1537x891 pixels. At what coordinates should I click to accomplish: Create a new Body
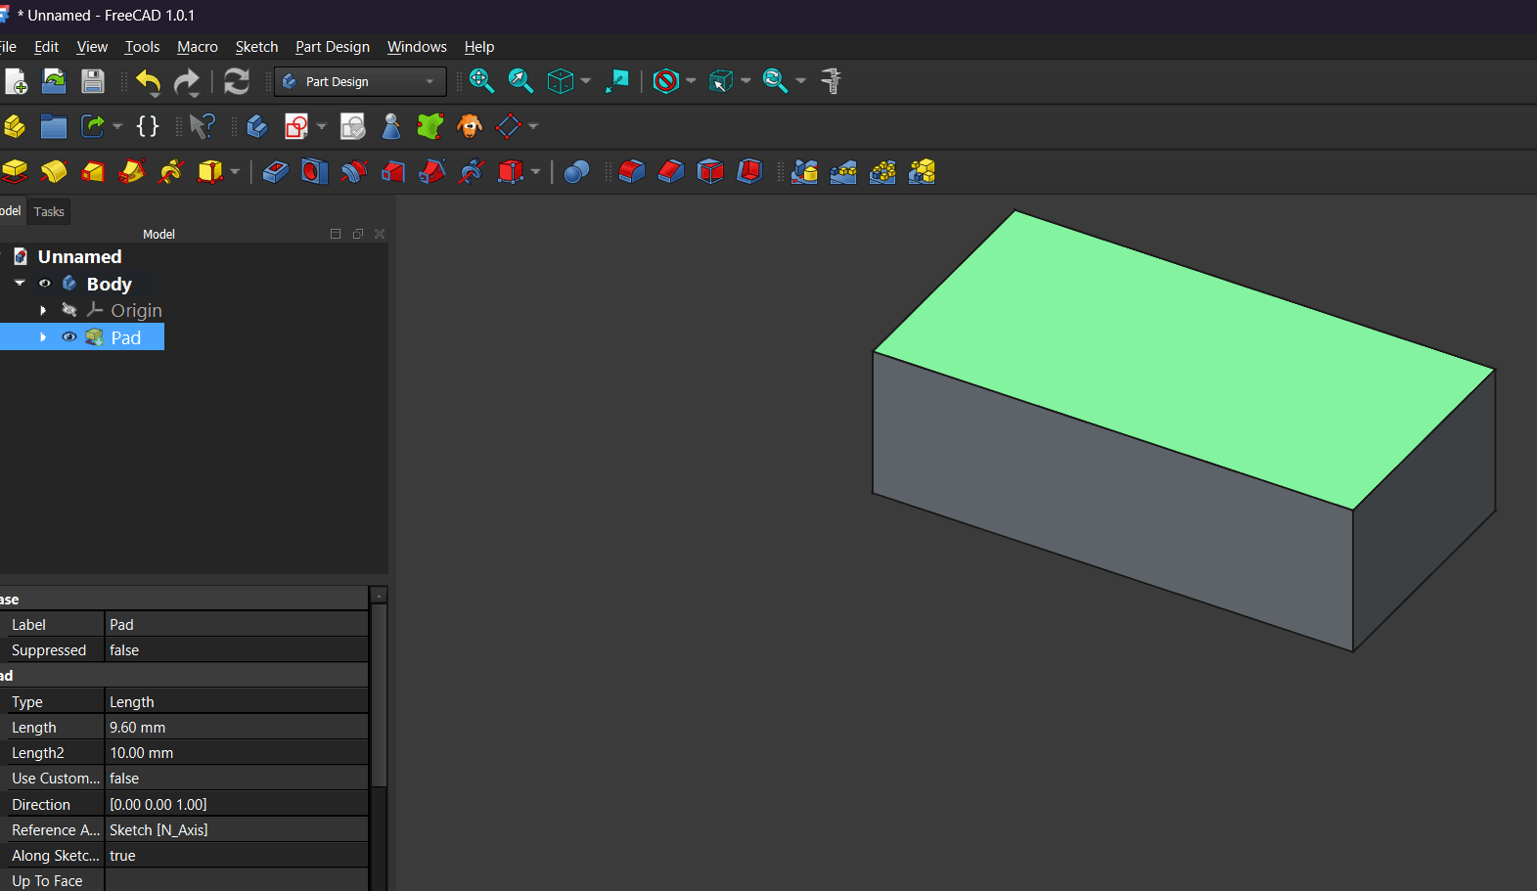click(257, 126)
